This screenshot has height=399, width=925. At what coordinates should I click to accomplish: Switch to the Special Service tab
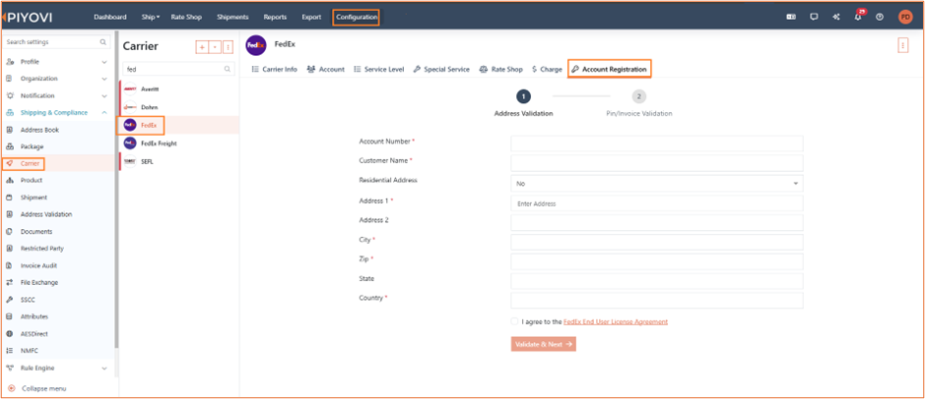tap(441, 69)
